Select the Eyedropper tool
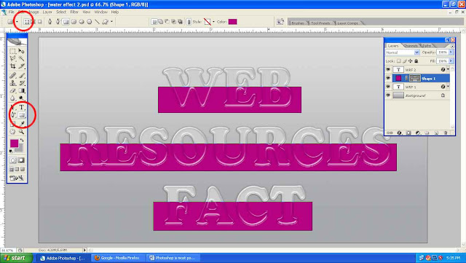The height and width of the screenshot is (263, 466). coord(21,124)
